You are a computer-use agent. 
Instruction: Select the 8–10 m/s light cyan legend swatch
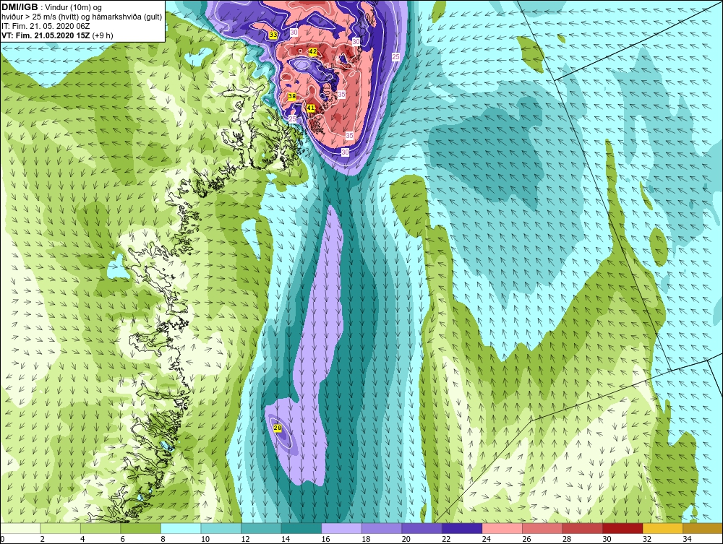(181, 528)
